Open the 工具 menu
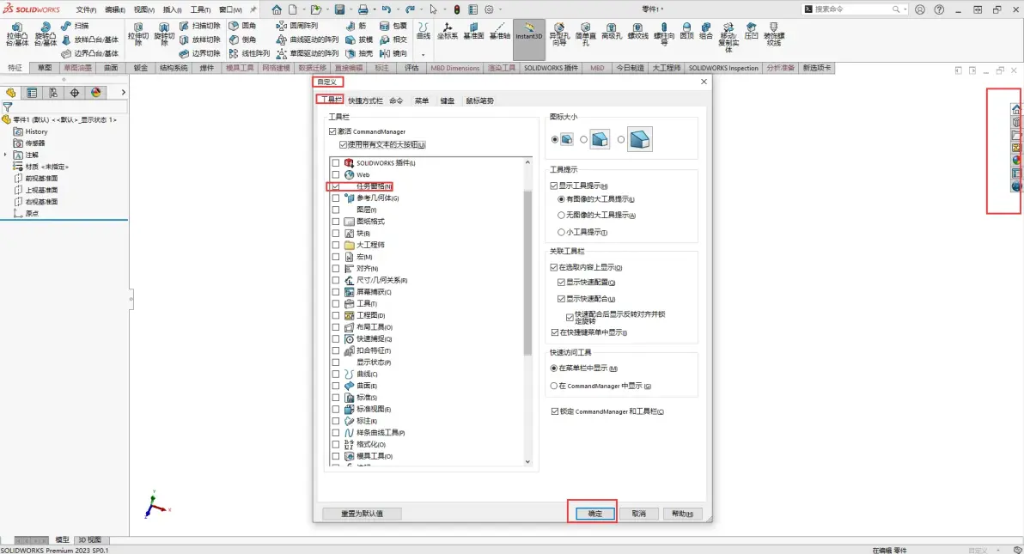The image size is (1024, 554). pyautogui.click(x=200, y=9)
